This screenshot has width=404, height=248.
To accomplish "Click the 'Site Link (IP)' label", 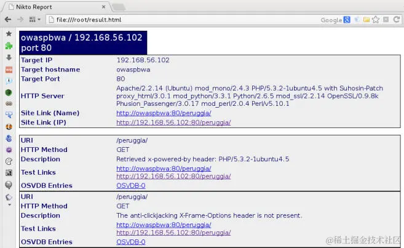I will pyautogui.click(x=44, y=122).
